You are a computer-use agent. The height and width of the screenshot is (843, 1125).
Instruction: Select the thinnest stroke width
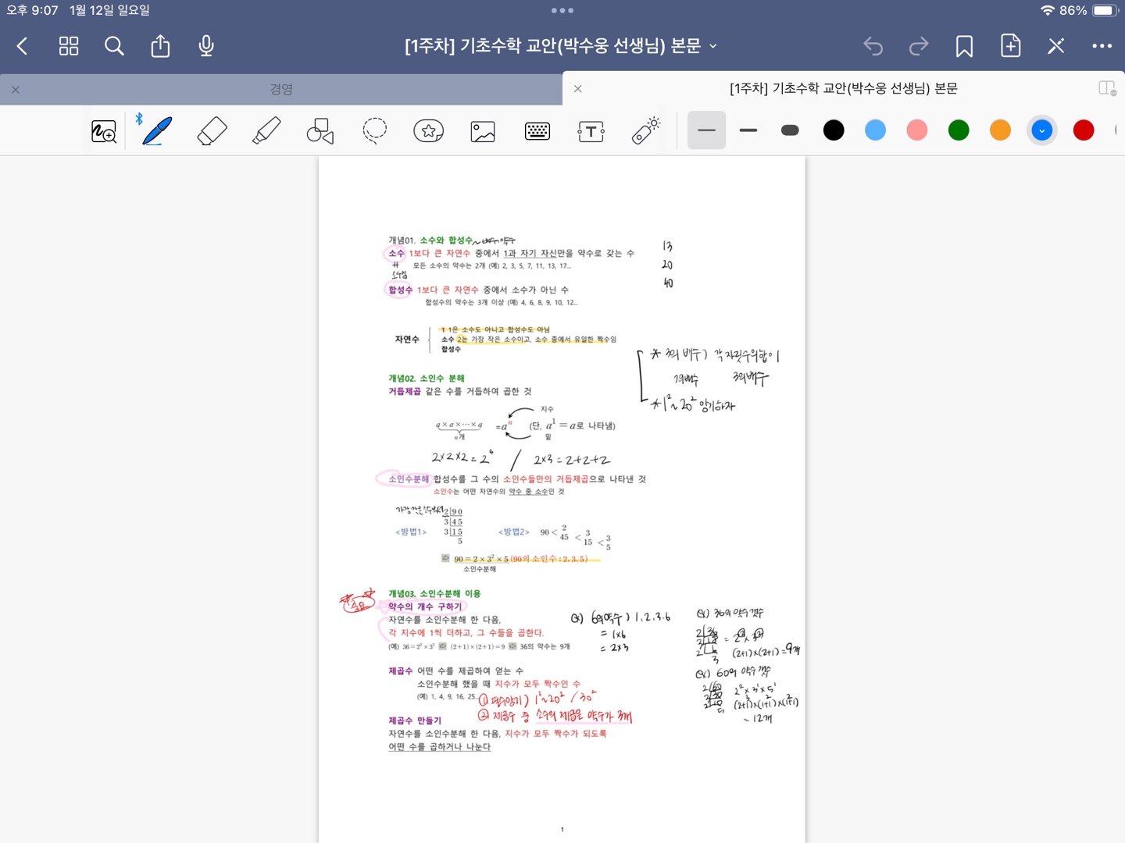tap(706, 130)
